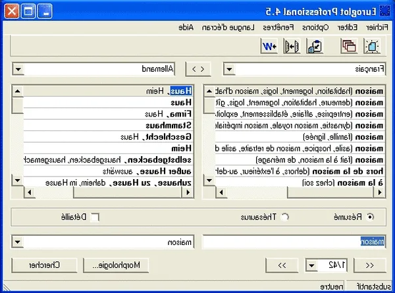Image resolution: width=395 pixels, height=293 pixels.
Task: Enable the Détaillé checkbox
Action: (x=95, y=217)
